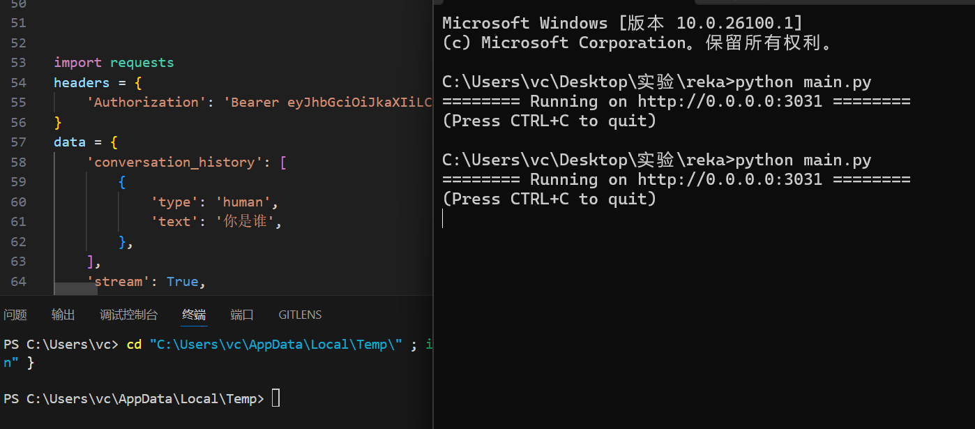
Task: Activate the 终端 tab
Action: [194, 315]
